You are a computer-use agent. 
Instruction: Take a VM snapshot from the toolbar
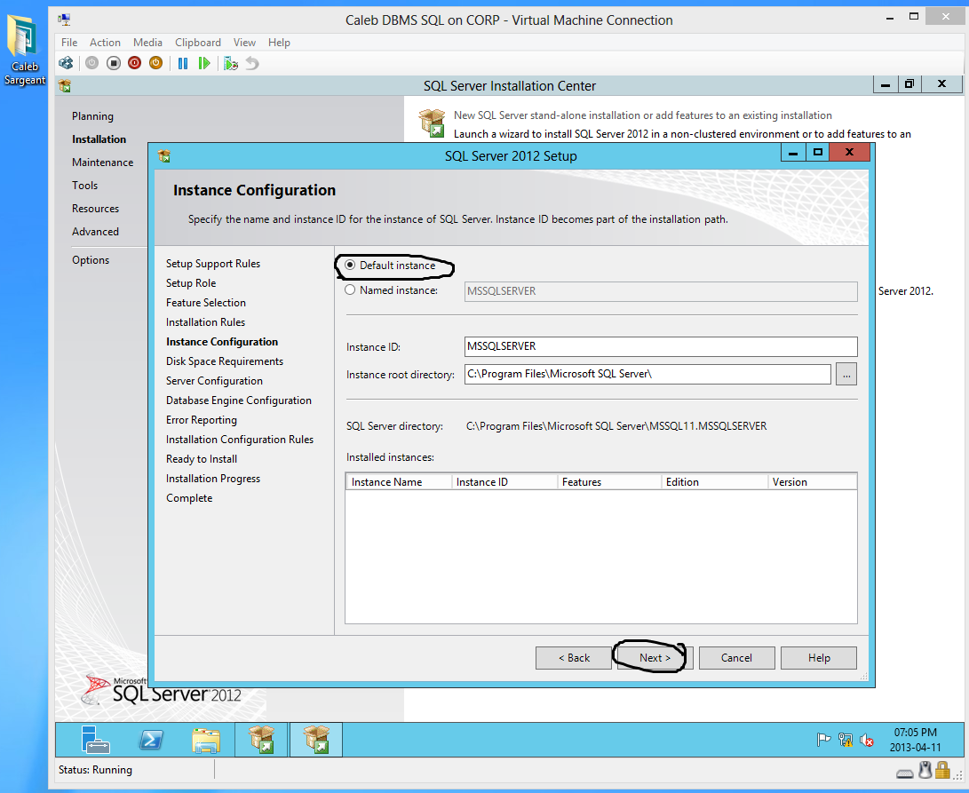(231, 63)
